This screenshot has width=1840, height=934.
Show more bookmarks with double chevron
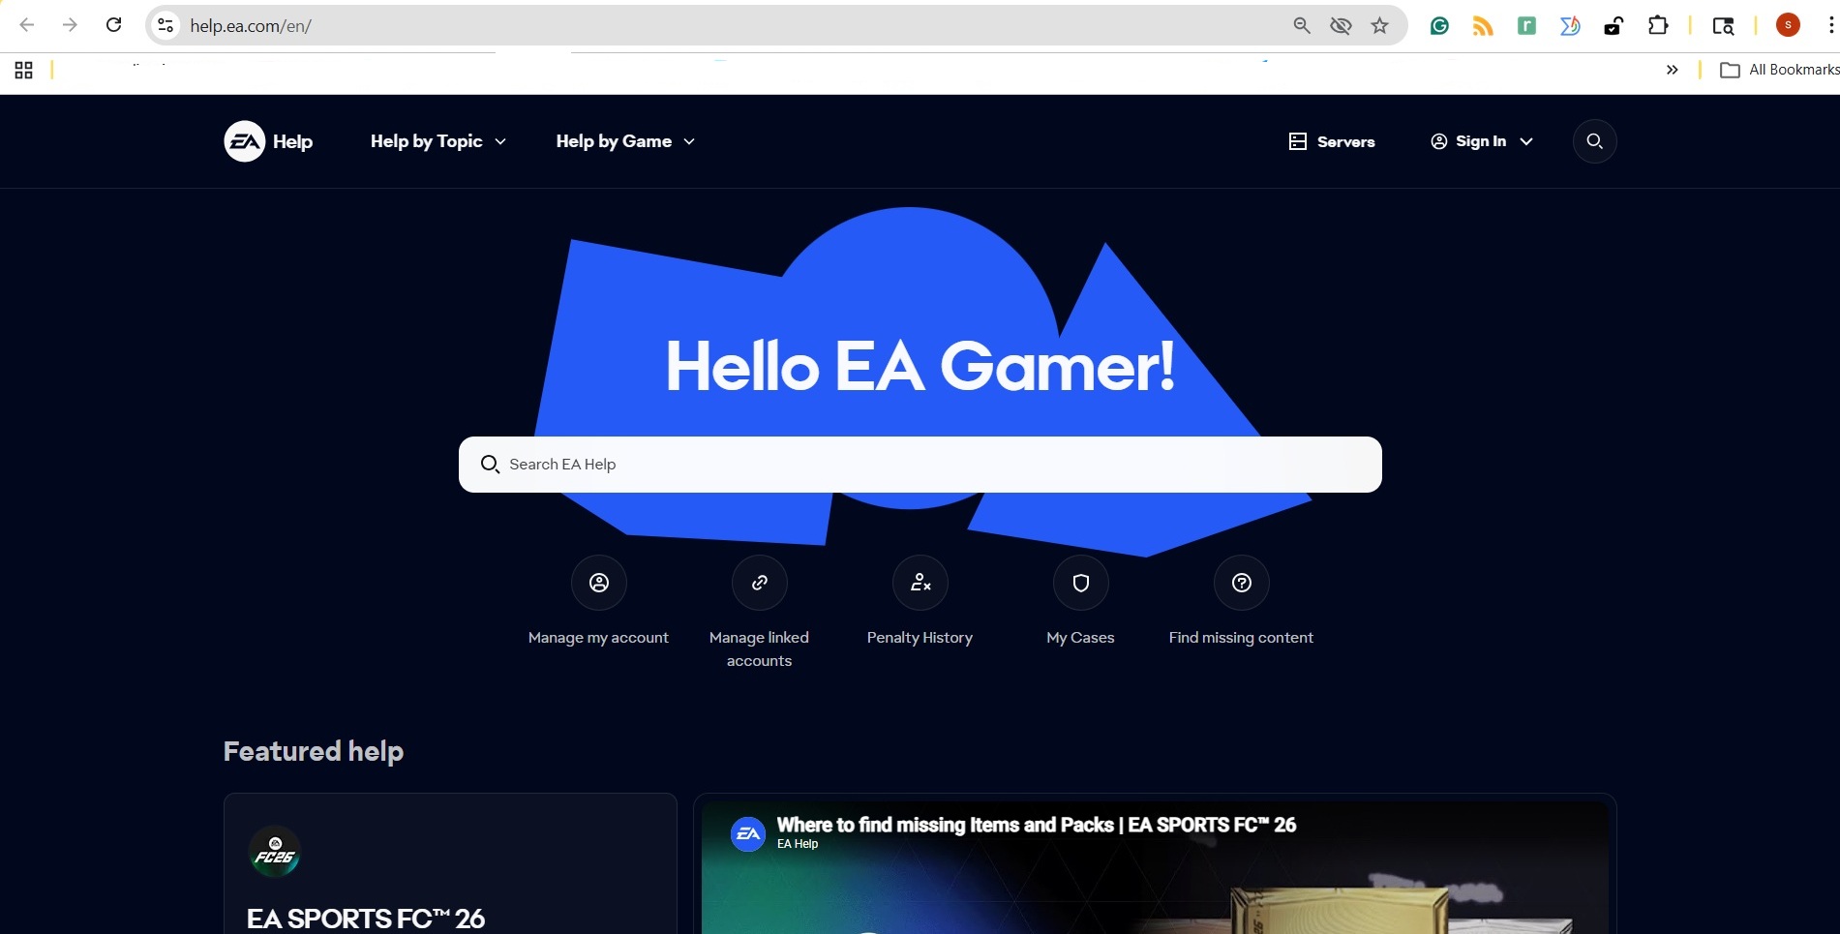[1672, 70]
